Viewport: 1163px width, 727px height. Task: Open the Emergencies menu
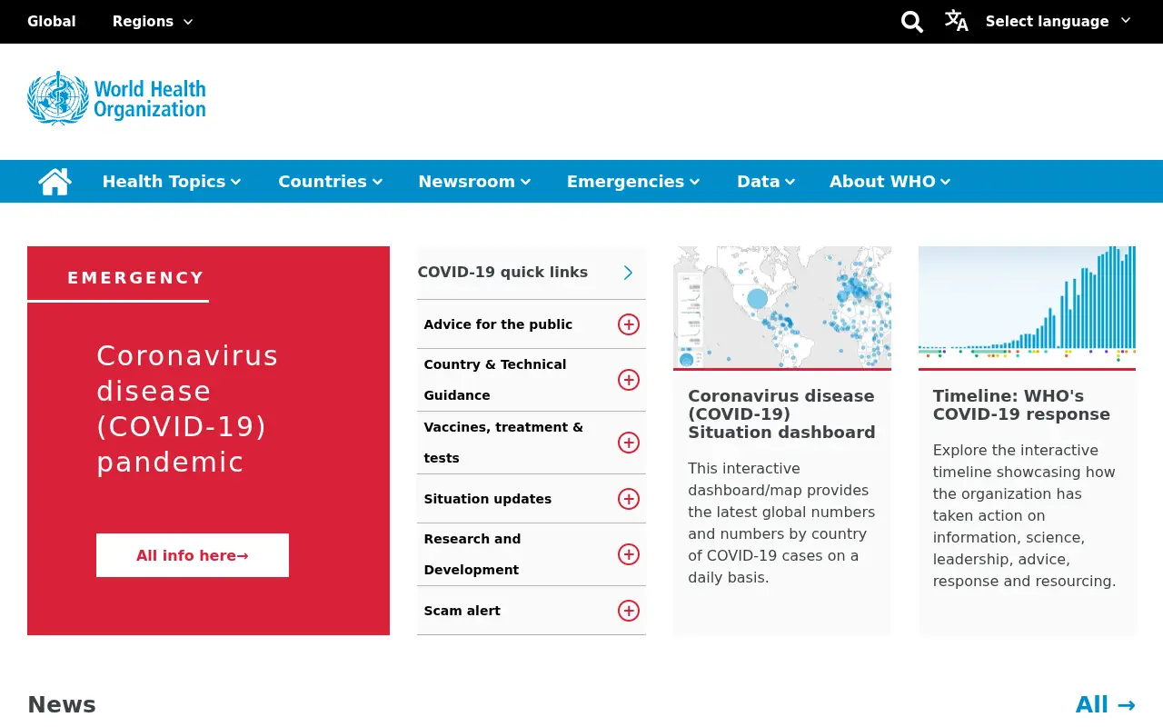pos(633,182)
